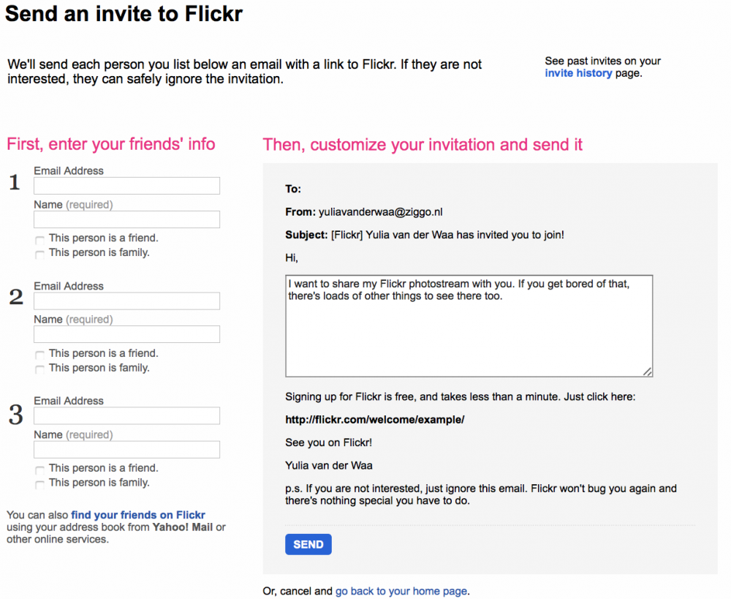
Task: Mark person 2 as a friend
Action: tap(39, 355)
